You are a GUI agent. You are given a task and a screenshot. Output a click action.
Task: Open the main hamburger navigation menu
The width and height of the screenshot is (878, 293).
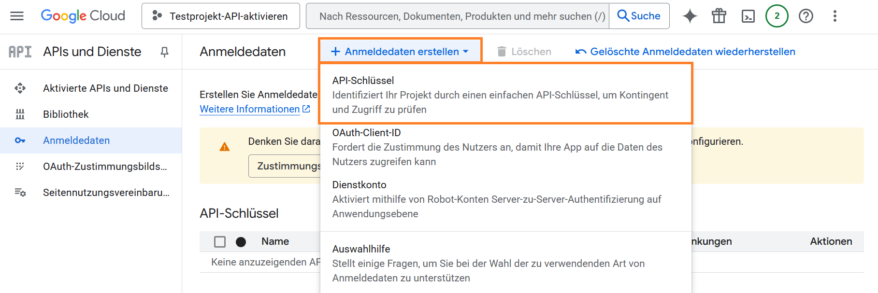(17, 16)
